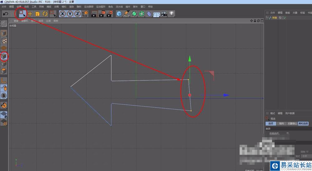Image resolution: width=312 pixels, height=171 pixels.
Task: Open Object Manager 对象 menu
Action: coord(295,12)
